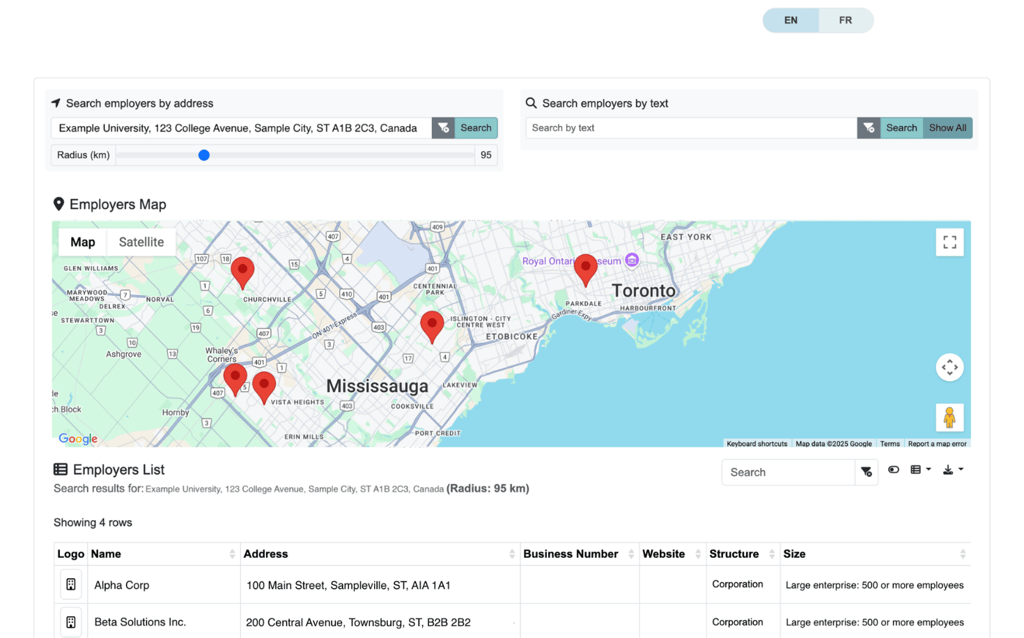Click address 100 Main Street, Sampleville
The width and height of the screenshot is (1024, 638).
pyautogui.click(x=348, y=585)
